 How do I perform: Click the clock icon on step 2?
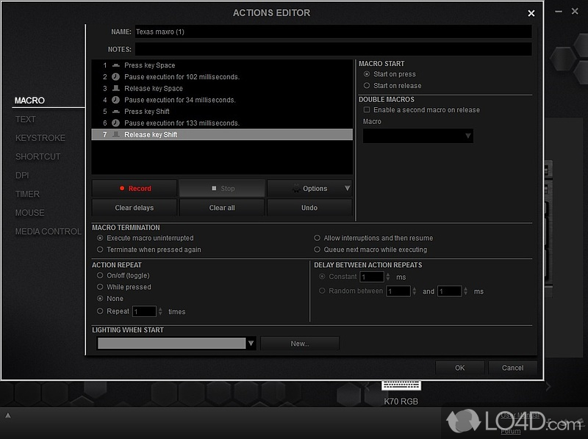(x=116, y=77)
